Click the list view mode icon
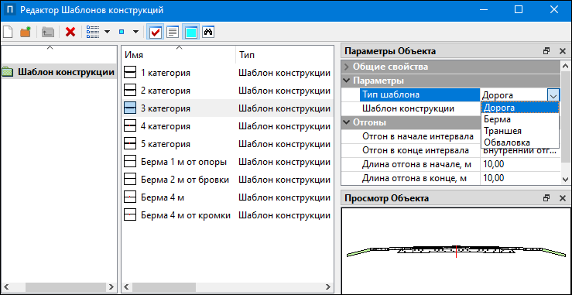 pos(93,32)
